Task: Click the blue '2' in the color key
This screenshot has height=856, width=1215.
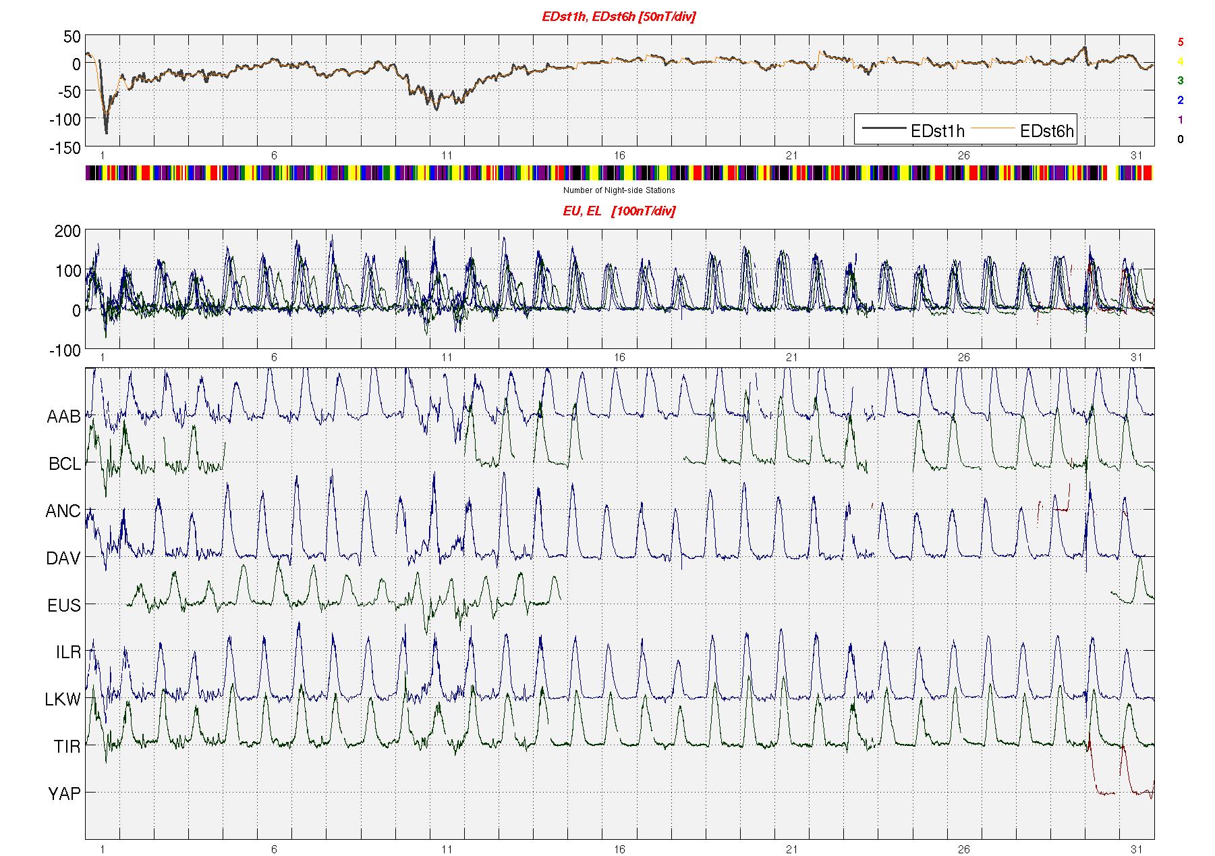Action: point(1181,101)
